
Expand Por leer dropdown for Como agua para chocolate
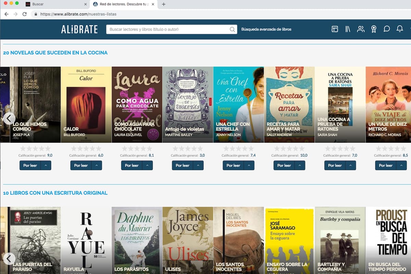(x=147, y=165)
